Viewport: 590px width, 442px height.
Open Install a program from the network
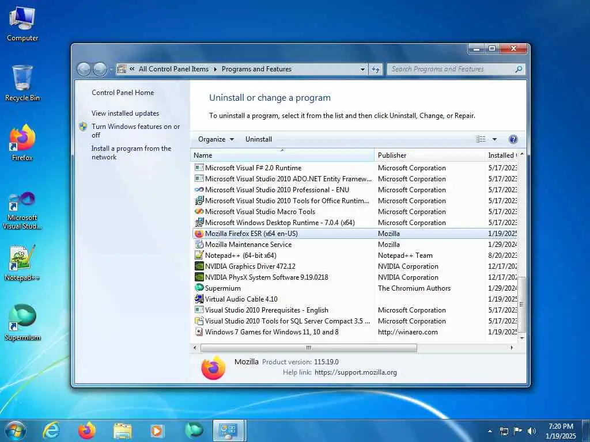[x=131, y=153]
